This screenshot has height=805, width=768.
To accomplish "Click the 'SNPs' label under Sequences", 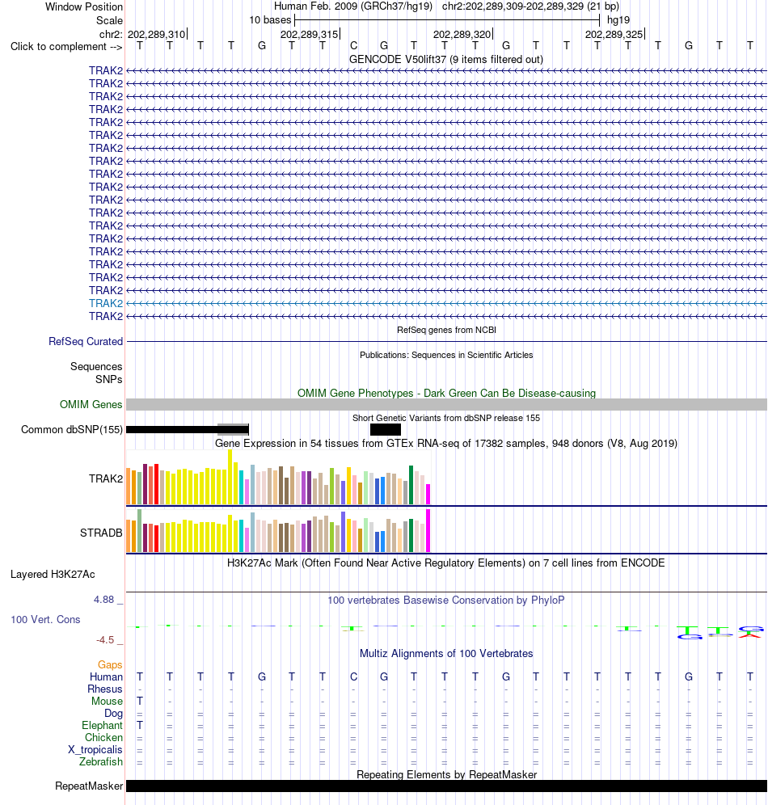I will (109, 379).
